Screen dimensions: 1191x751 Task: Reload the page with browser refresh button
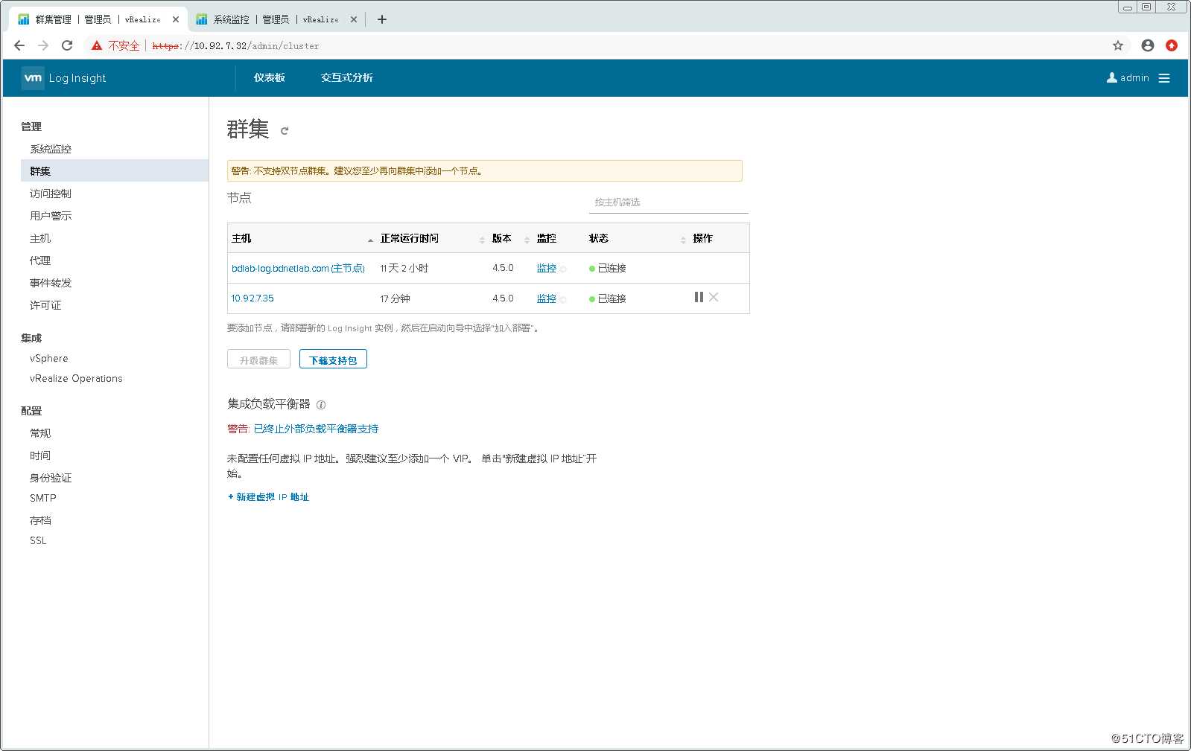pyautogui.click(x=67, y=45)
